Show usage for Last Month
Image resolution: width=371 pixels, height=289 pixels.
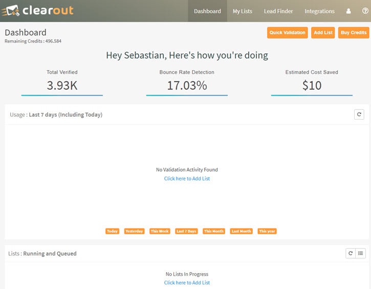241,231
